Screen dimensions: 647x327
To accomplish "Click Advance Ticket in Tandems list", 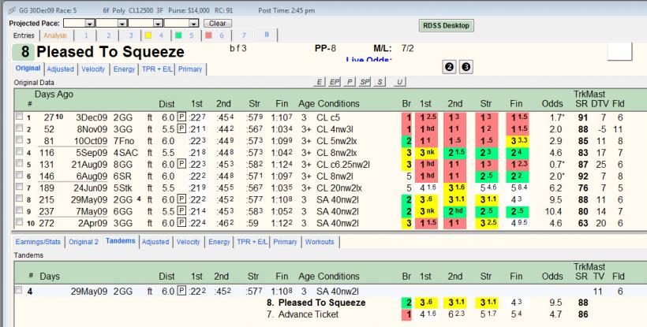I will point(309,314).
